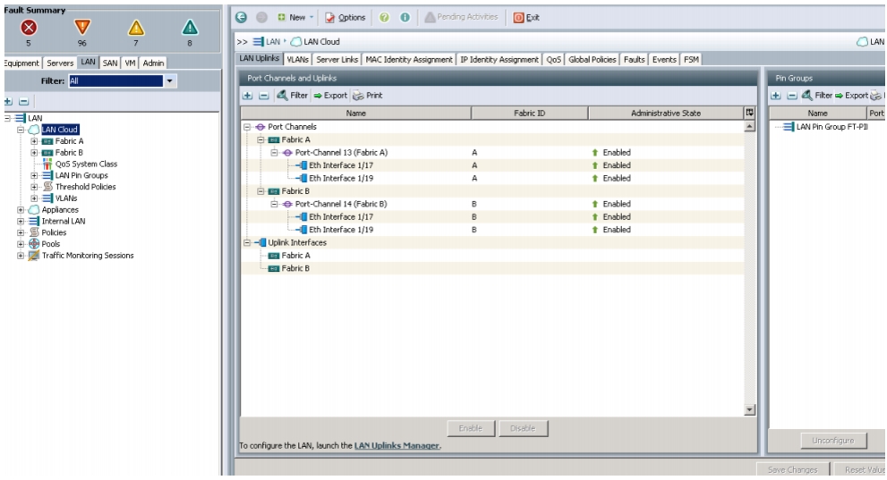Switch to the Admin tab
The image size is (887, 480).
(153, 63)
